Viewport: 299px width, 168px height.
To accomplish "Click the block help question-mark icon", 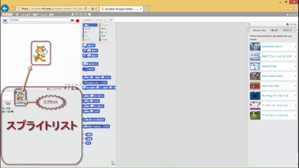I will pyautogui.click(x=89, y=14).
